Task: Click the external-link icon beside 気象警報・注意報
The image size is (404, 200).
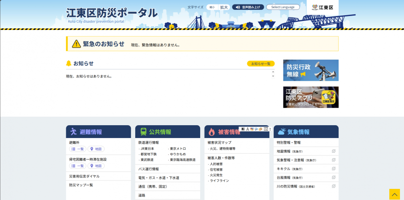Action: pos(334,160)
